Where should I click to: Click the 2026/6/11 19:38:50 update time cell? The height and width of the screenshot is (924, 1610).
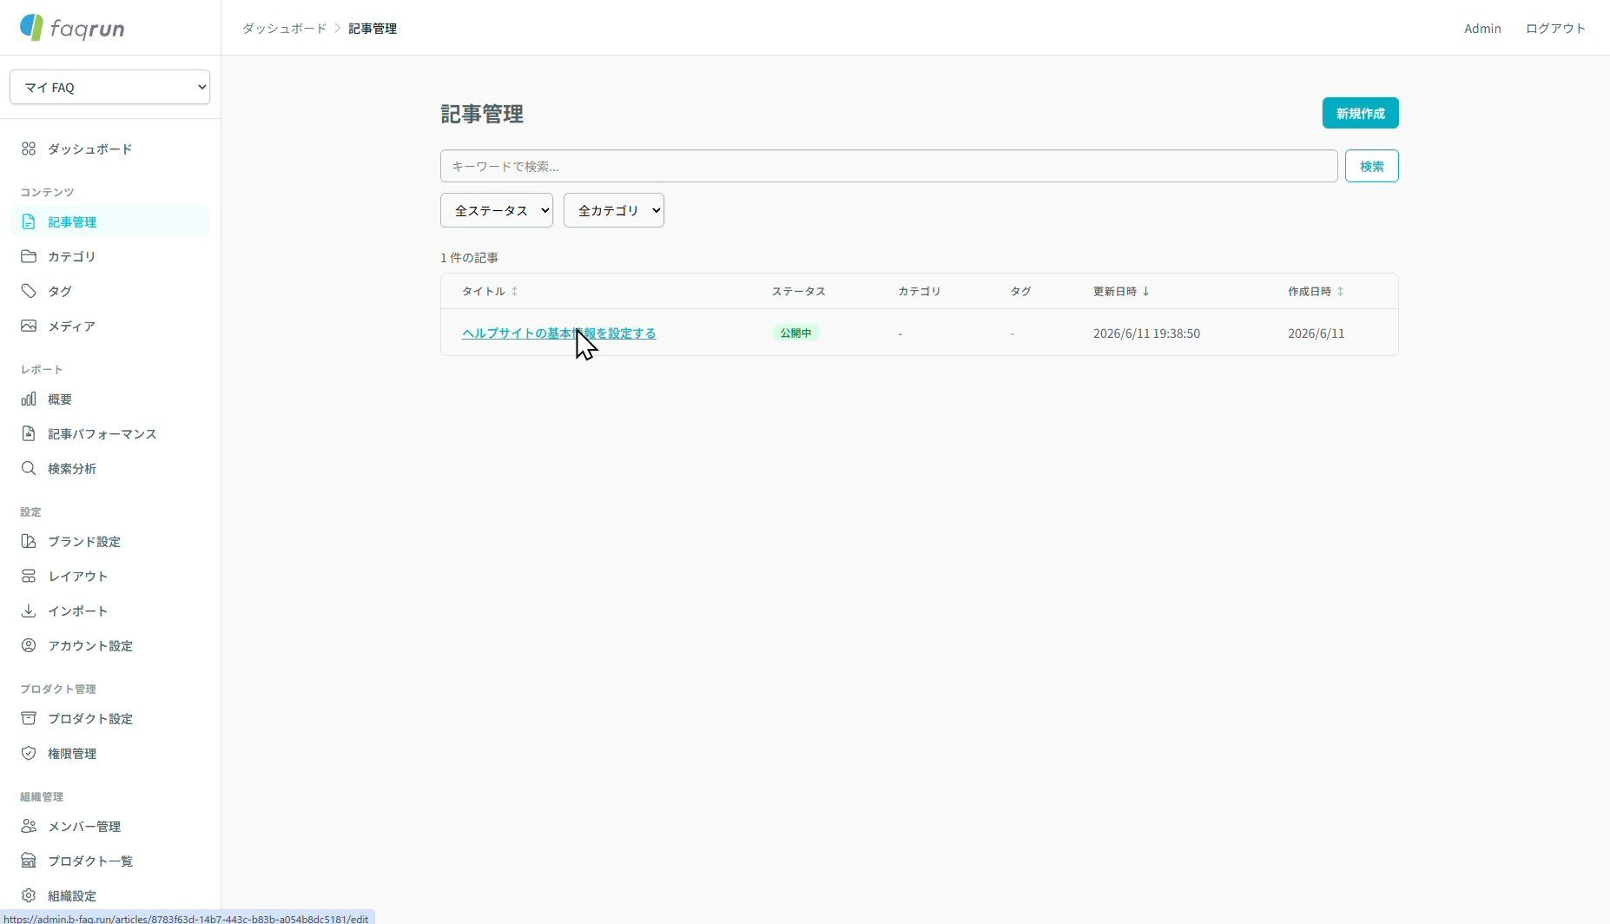(1146, 333)
